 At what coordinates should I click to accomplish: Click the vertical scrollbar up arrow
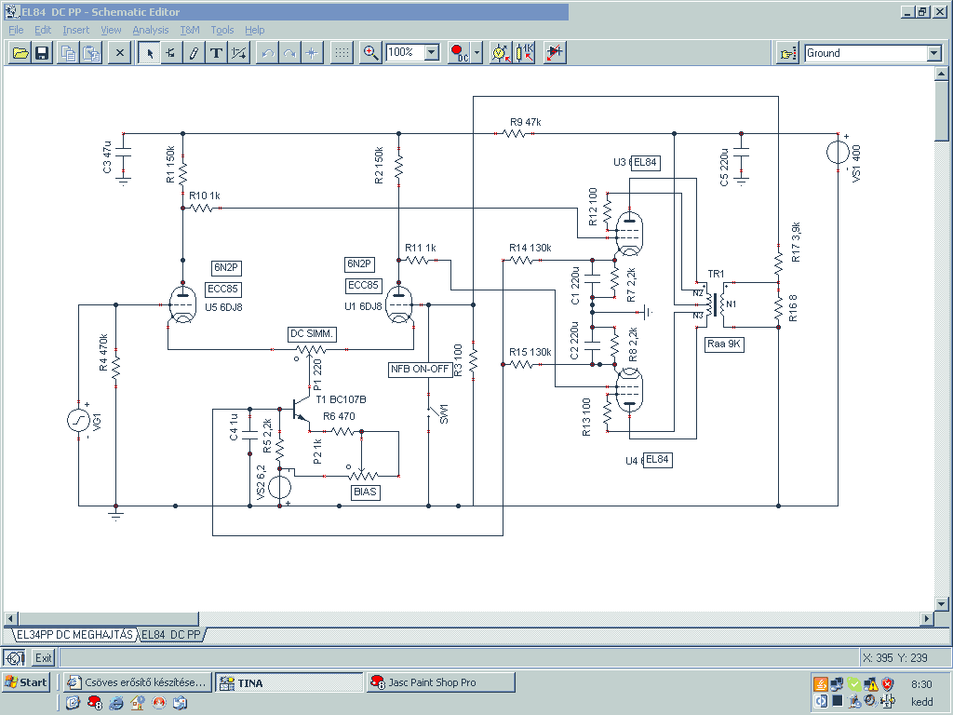(941, 74)
